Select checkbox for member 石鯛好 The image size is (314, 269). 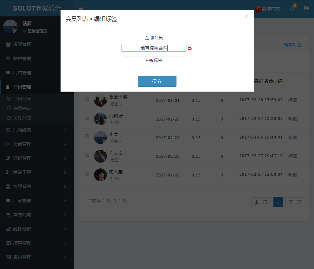coord(87,118)
